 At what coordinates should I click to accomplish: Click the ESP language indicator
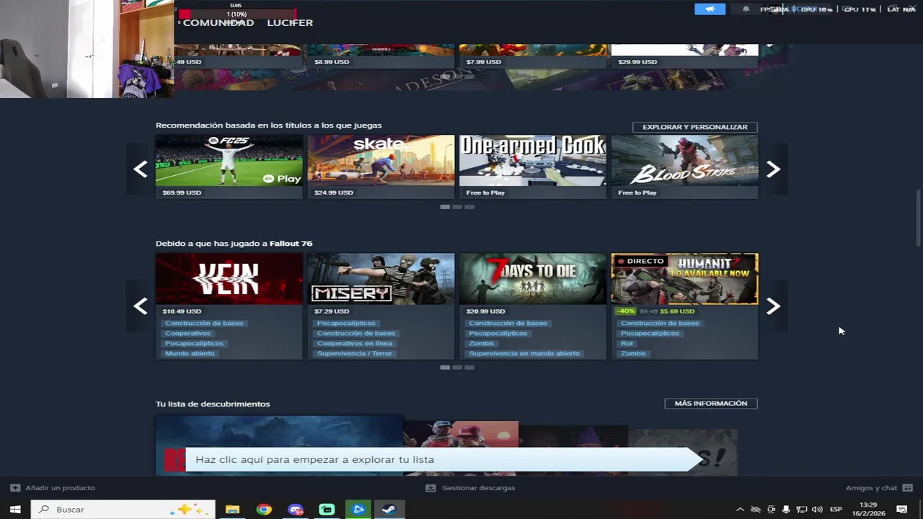[x=836, y=510]
